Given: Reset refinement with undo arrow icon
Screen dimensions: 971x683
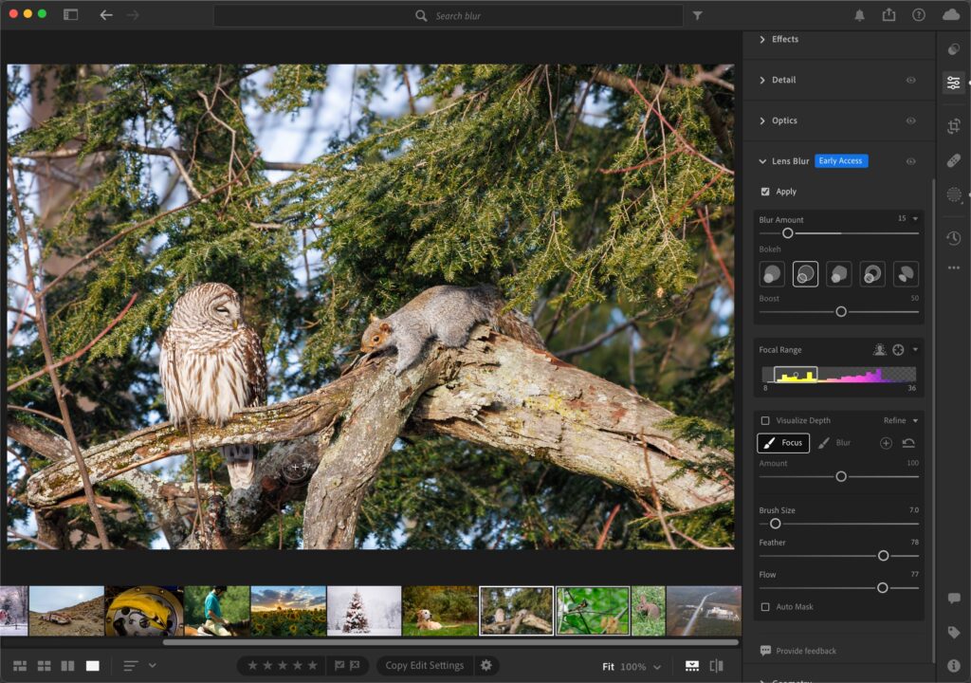Looking at the screenshot, I should tap(908, 442).
